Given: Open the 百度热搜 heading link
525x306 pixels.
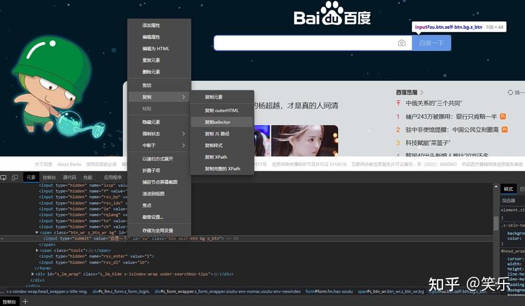Looking at the screenshot, I should (407, 92).
